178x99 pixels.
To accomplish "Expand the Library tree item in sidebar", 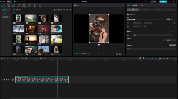I will [x=6, y=17].
